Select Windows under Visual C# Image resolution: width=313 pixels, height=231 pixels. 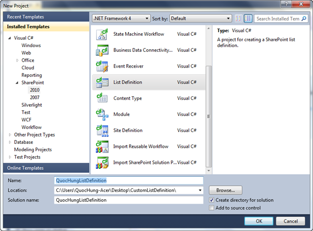[x=31, y=46]
